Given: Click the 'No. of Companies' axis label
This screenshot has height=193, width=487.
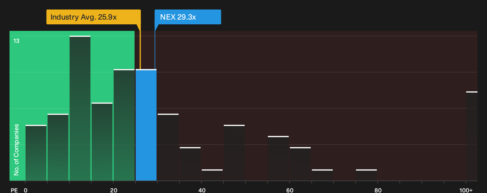Looking at the screenshot, I should (x=16, y=150).
